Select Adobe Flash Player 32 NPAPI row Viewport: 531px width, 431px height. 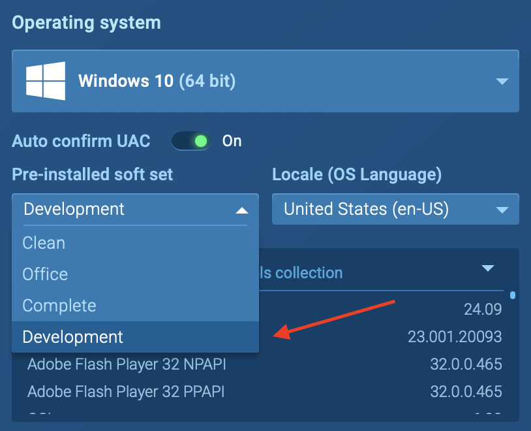click(x=131, y=364)
